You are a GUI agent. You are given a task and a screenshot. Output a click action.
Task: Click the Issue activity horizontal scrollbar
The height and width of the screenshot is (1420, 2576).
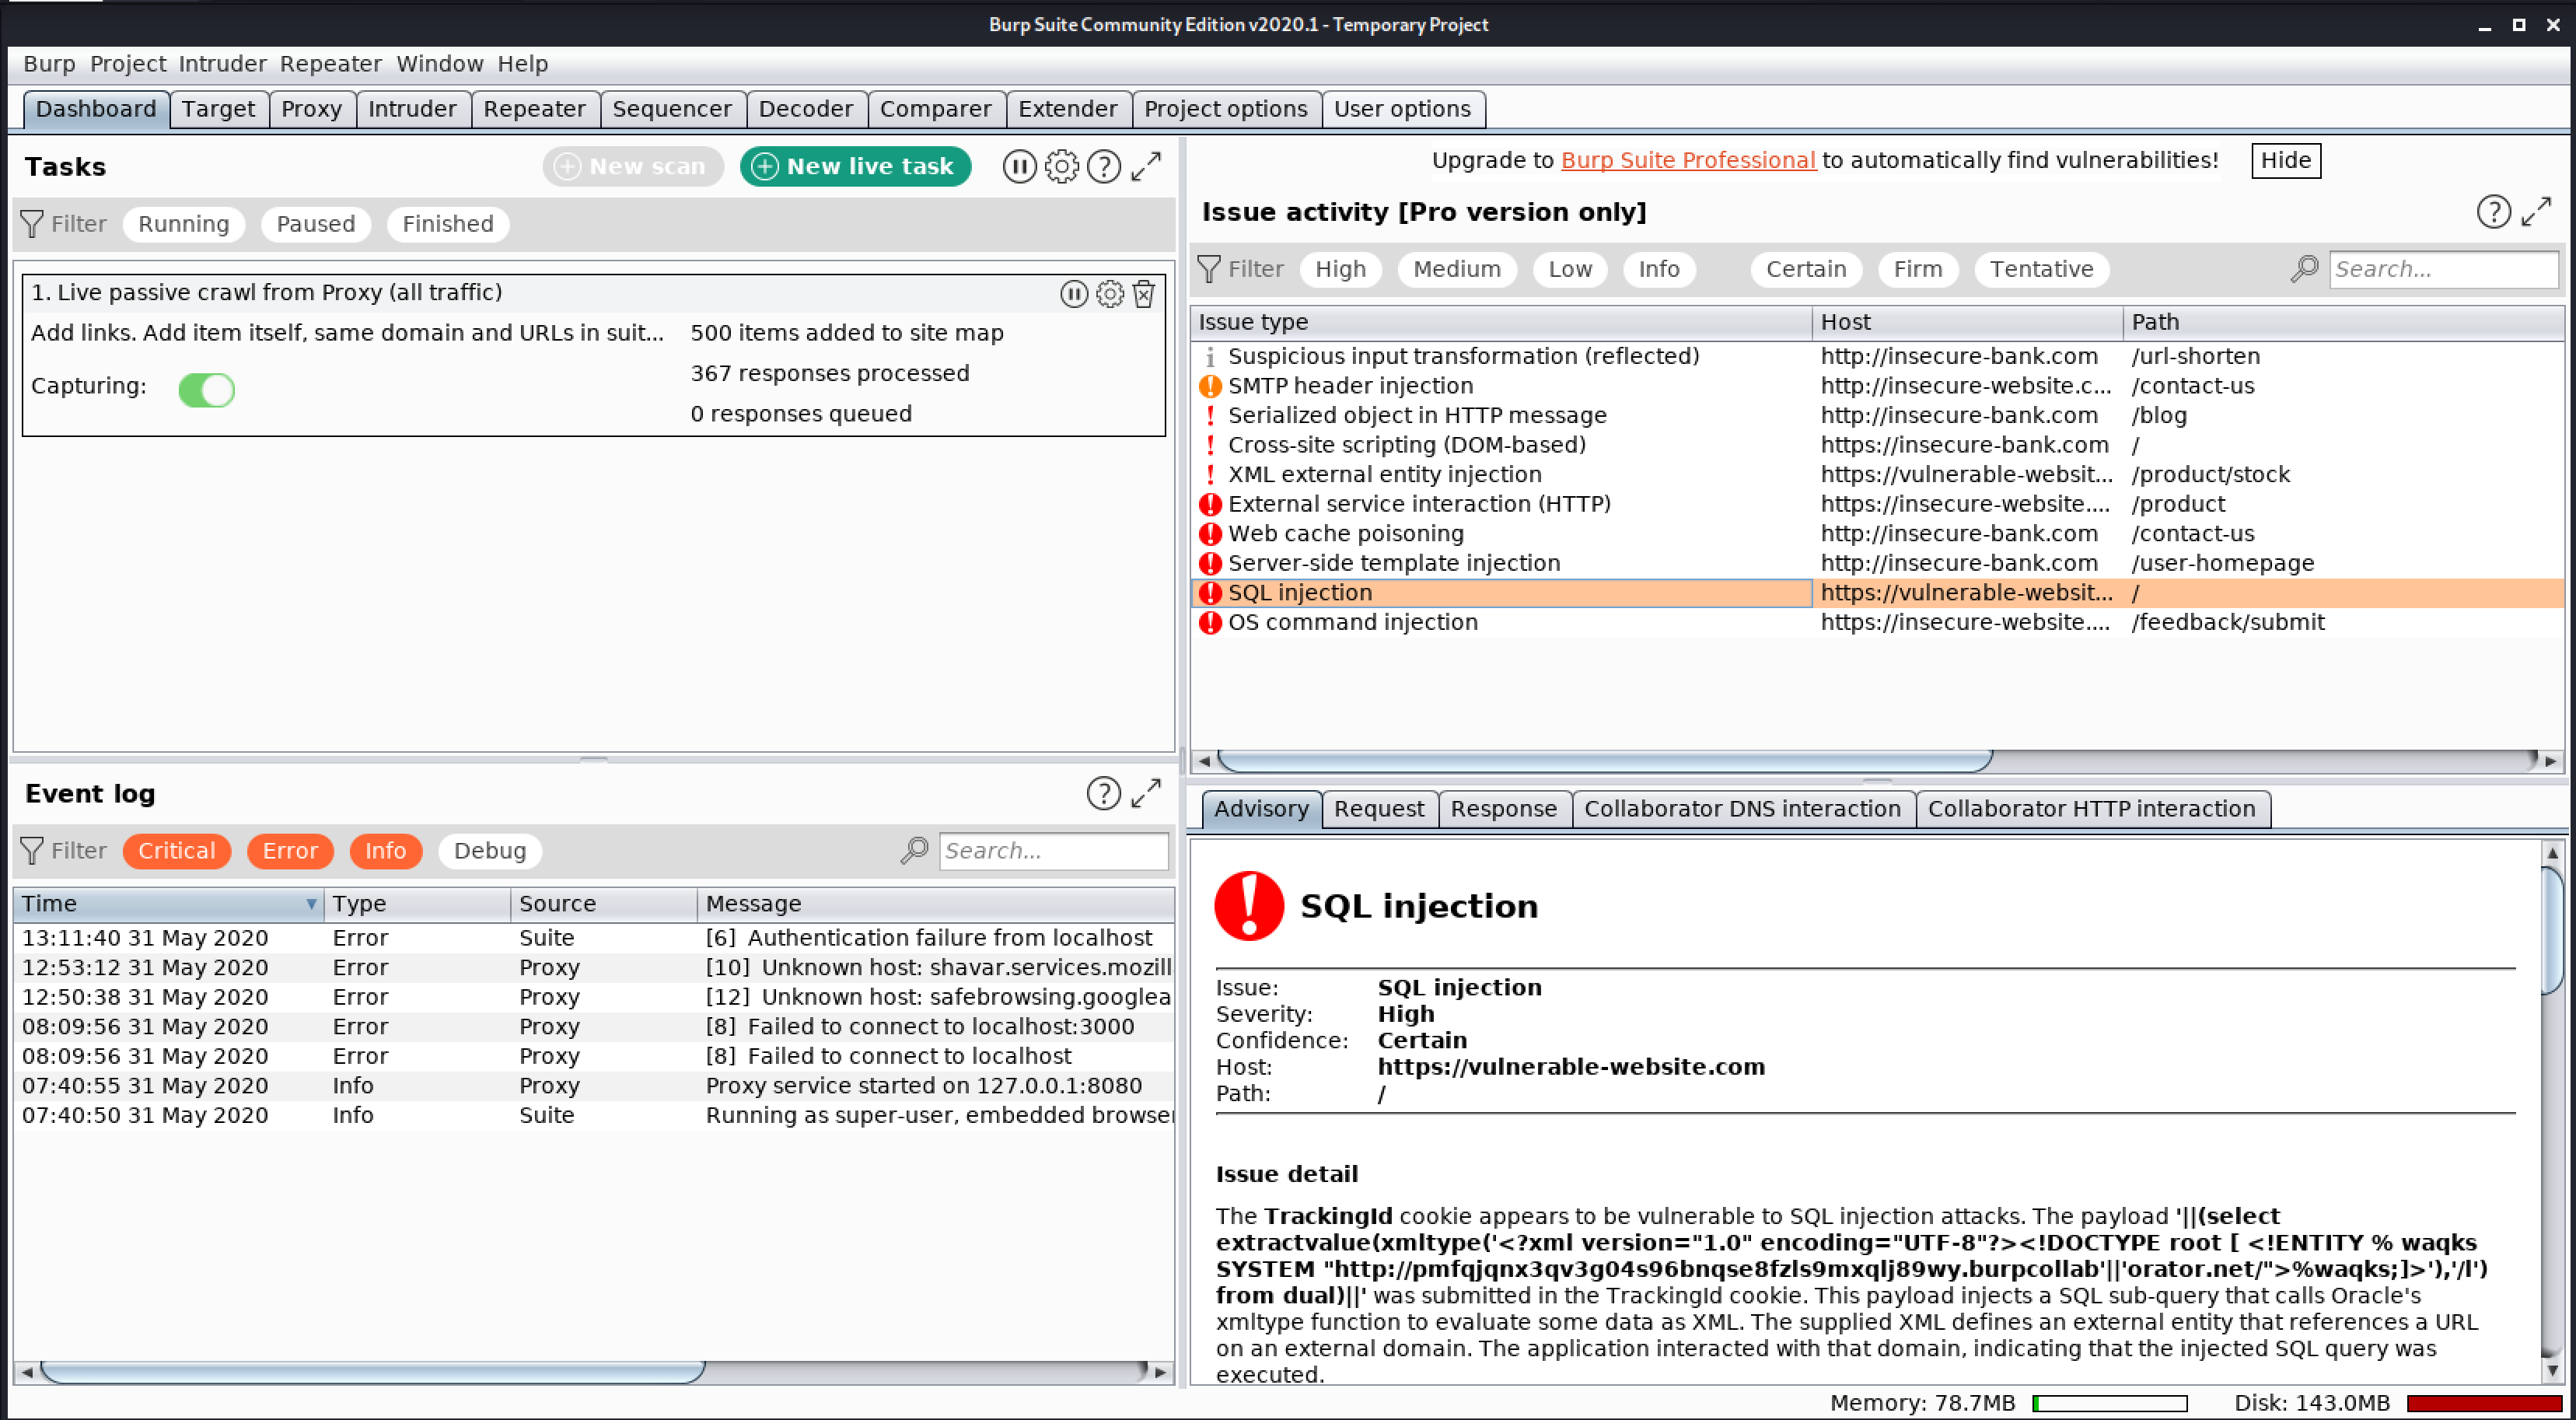point(1604,761)
